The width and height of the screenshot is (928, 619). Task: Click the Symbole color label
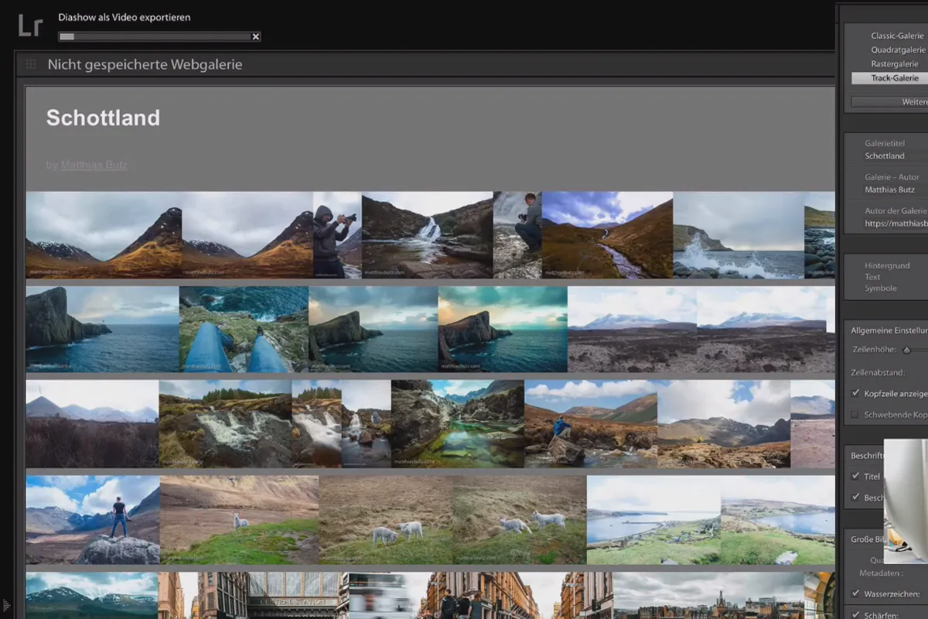click(x=881, y=288)
